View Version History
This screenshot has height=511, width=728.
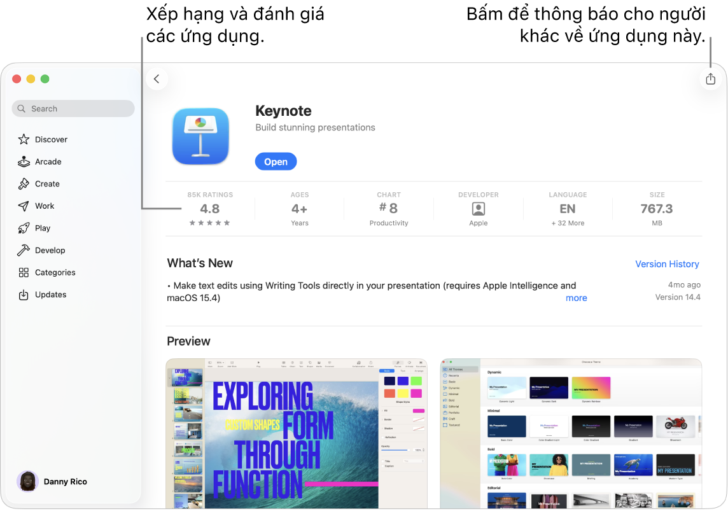click(667, 264)
